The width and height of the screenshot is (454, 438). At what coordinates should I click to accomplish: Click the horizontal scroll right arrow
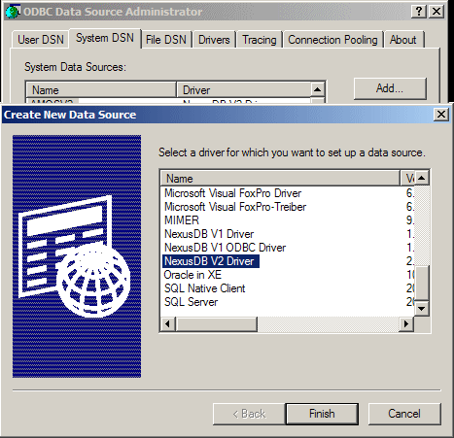pyautogui.click(x=406, y=323)
